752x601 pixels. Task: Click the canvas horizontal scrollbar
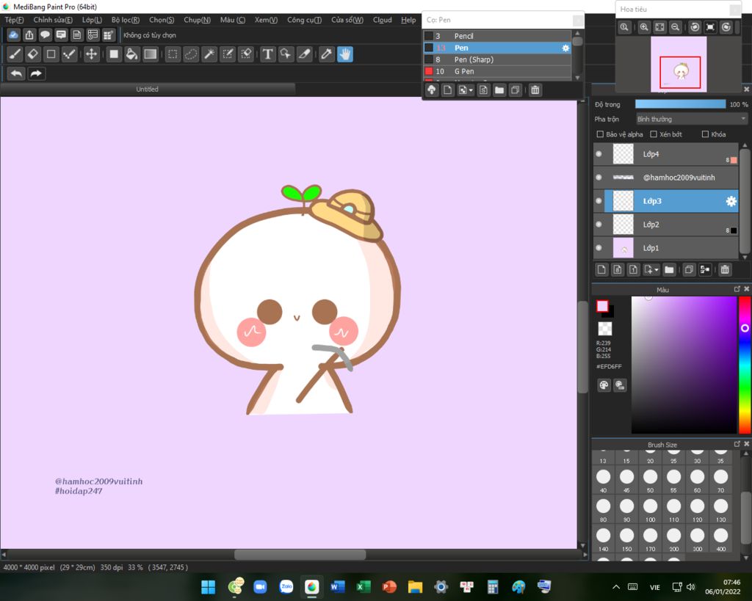300,555
